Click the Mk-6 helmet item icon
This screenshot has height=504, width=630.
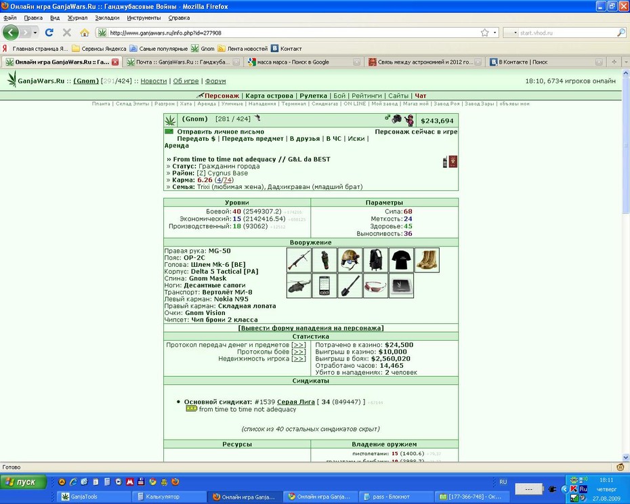[x=350, y=260]
